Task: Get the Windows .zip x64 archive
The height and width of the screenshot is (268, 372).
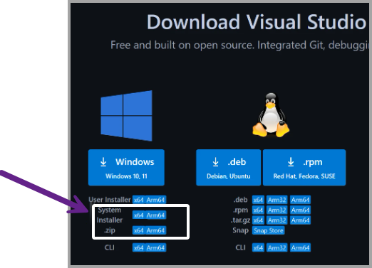Action: pyautogui.click(x=138, y=230)
